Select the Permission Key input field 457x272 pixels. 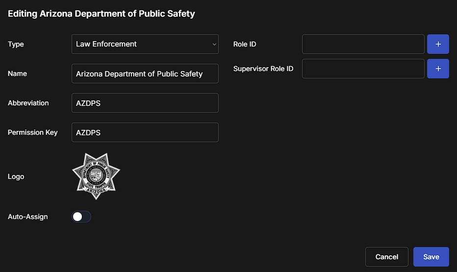[x=145, y=132]
